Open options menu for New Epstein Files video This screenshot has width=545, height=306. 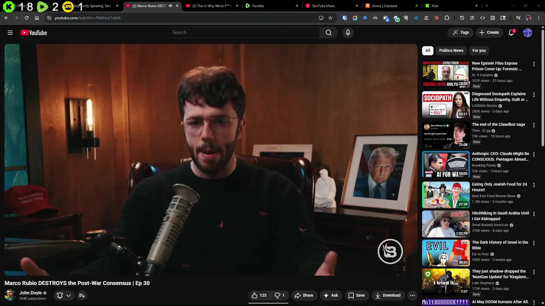coord(534,64)
